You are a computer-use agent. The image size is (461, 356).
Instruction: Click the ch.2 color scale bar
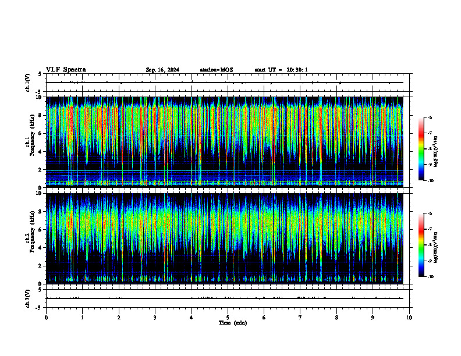coord(421,245)
